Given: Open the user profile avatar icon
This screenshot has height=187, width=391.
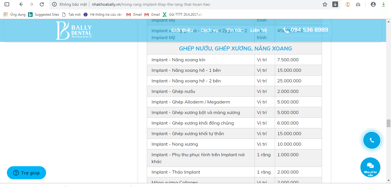Looking at the screenshot, I should pyautogui.click(x=373, y=5).
